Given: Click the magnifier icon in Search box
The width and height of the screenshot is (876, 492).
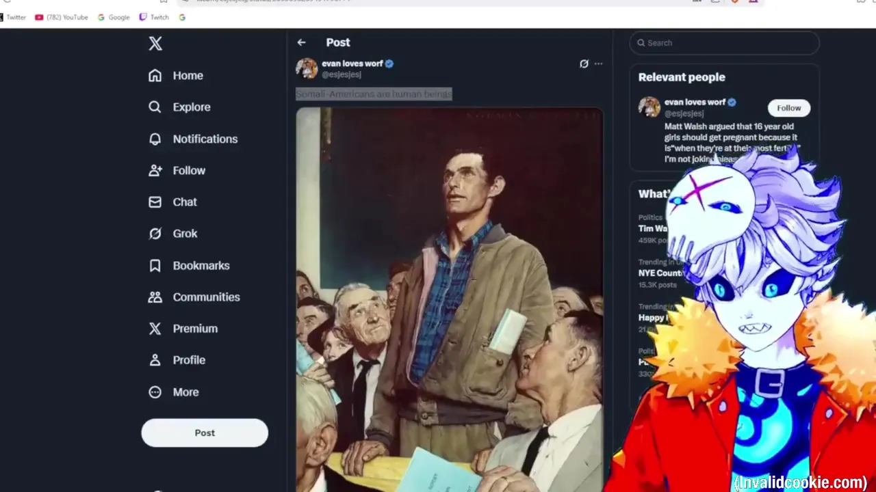Looking at the screenshot, I should (x=641, y=42).
